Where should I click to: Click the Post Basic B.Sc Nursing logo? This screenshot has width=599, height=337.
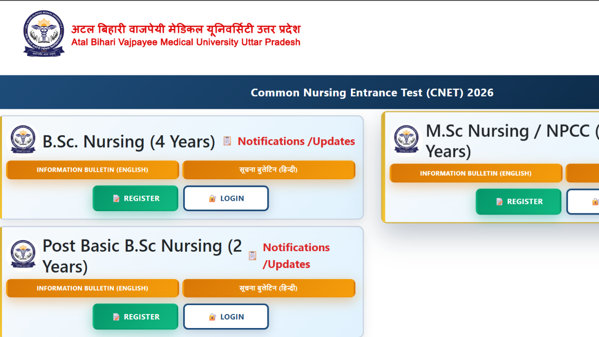pos(23,255)
